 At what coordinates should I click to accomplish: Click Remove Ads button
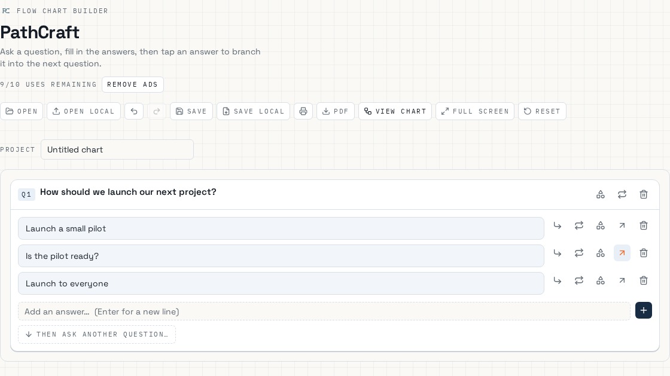click(132, 84)
